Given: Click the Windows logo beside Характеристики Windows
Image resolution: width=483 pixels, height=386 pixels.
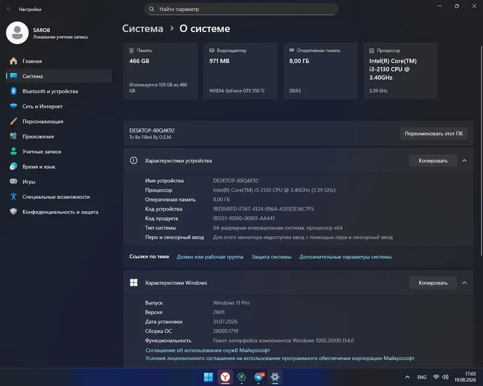Looking at the screenshot, I should point(133,283).
